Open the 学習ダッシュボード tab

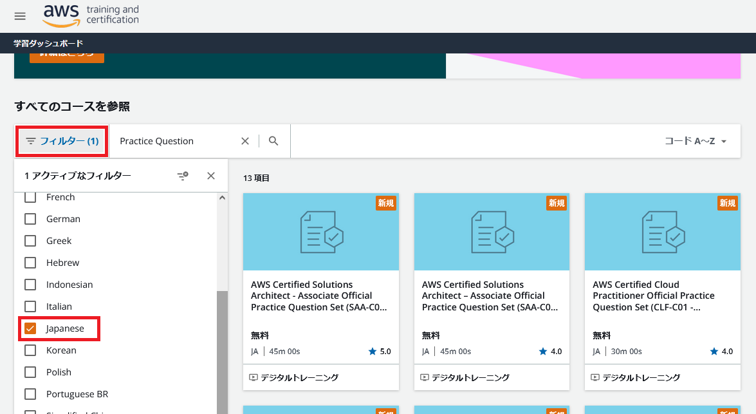tap(48, 43)
